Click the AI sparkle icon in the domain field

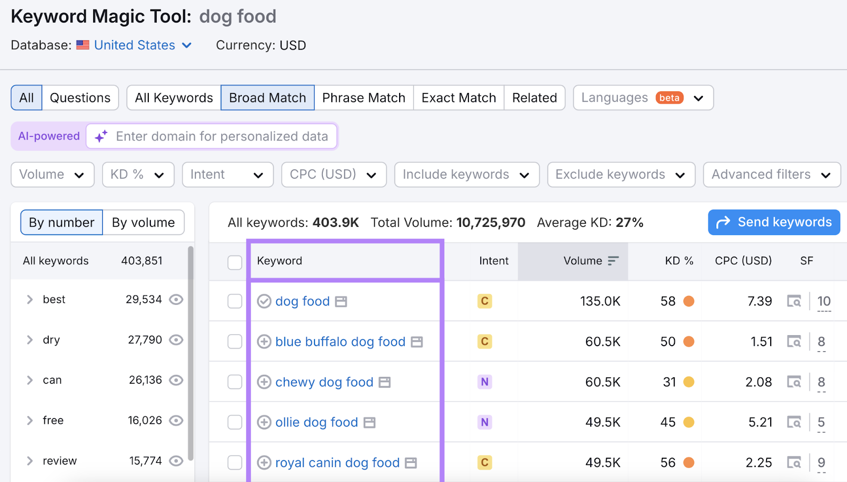101,136
